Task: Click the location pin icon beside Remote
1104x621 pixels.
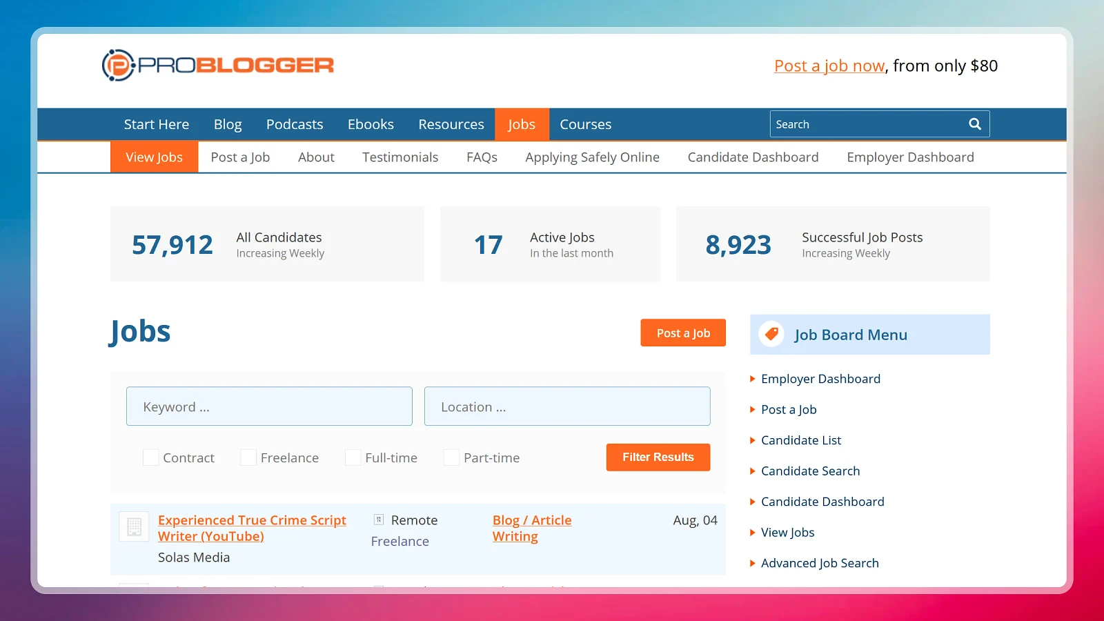Action: (x=379, y=520)
